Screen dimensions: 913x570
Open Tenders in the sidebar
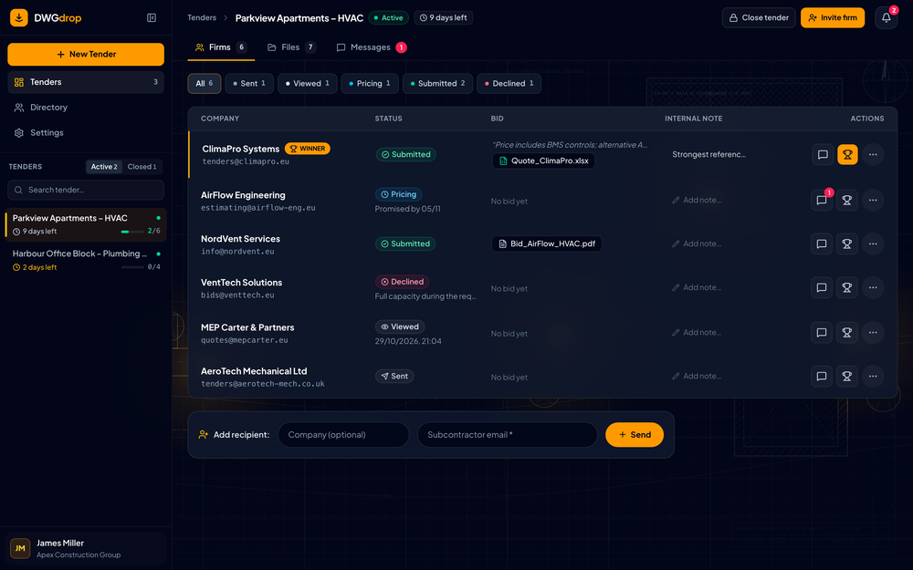[86, 82]
